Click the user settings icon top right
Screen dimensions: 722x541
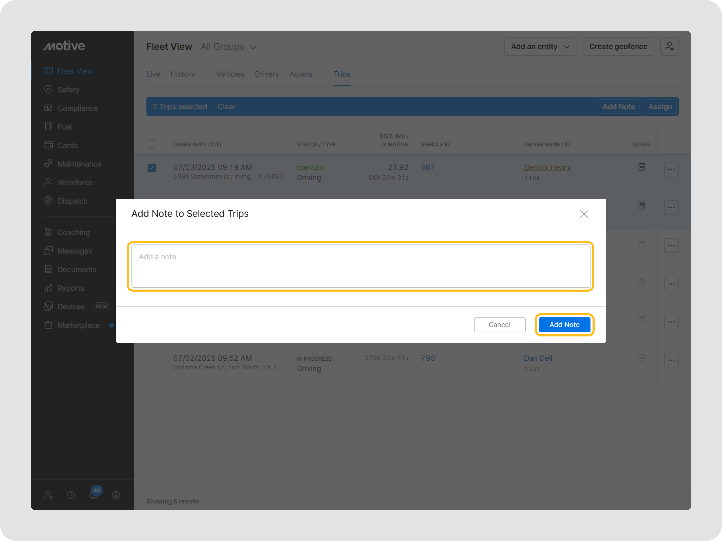point(669,47)
